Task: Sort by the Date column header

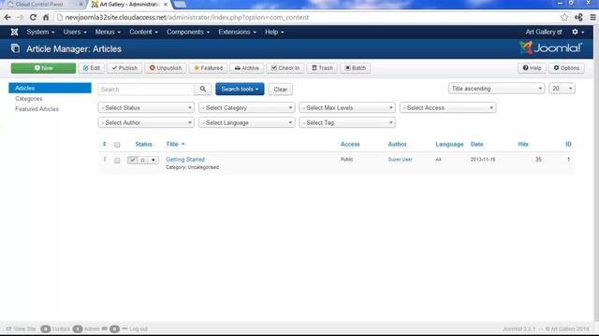Action: (x=476, y=144)
